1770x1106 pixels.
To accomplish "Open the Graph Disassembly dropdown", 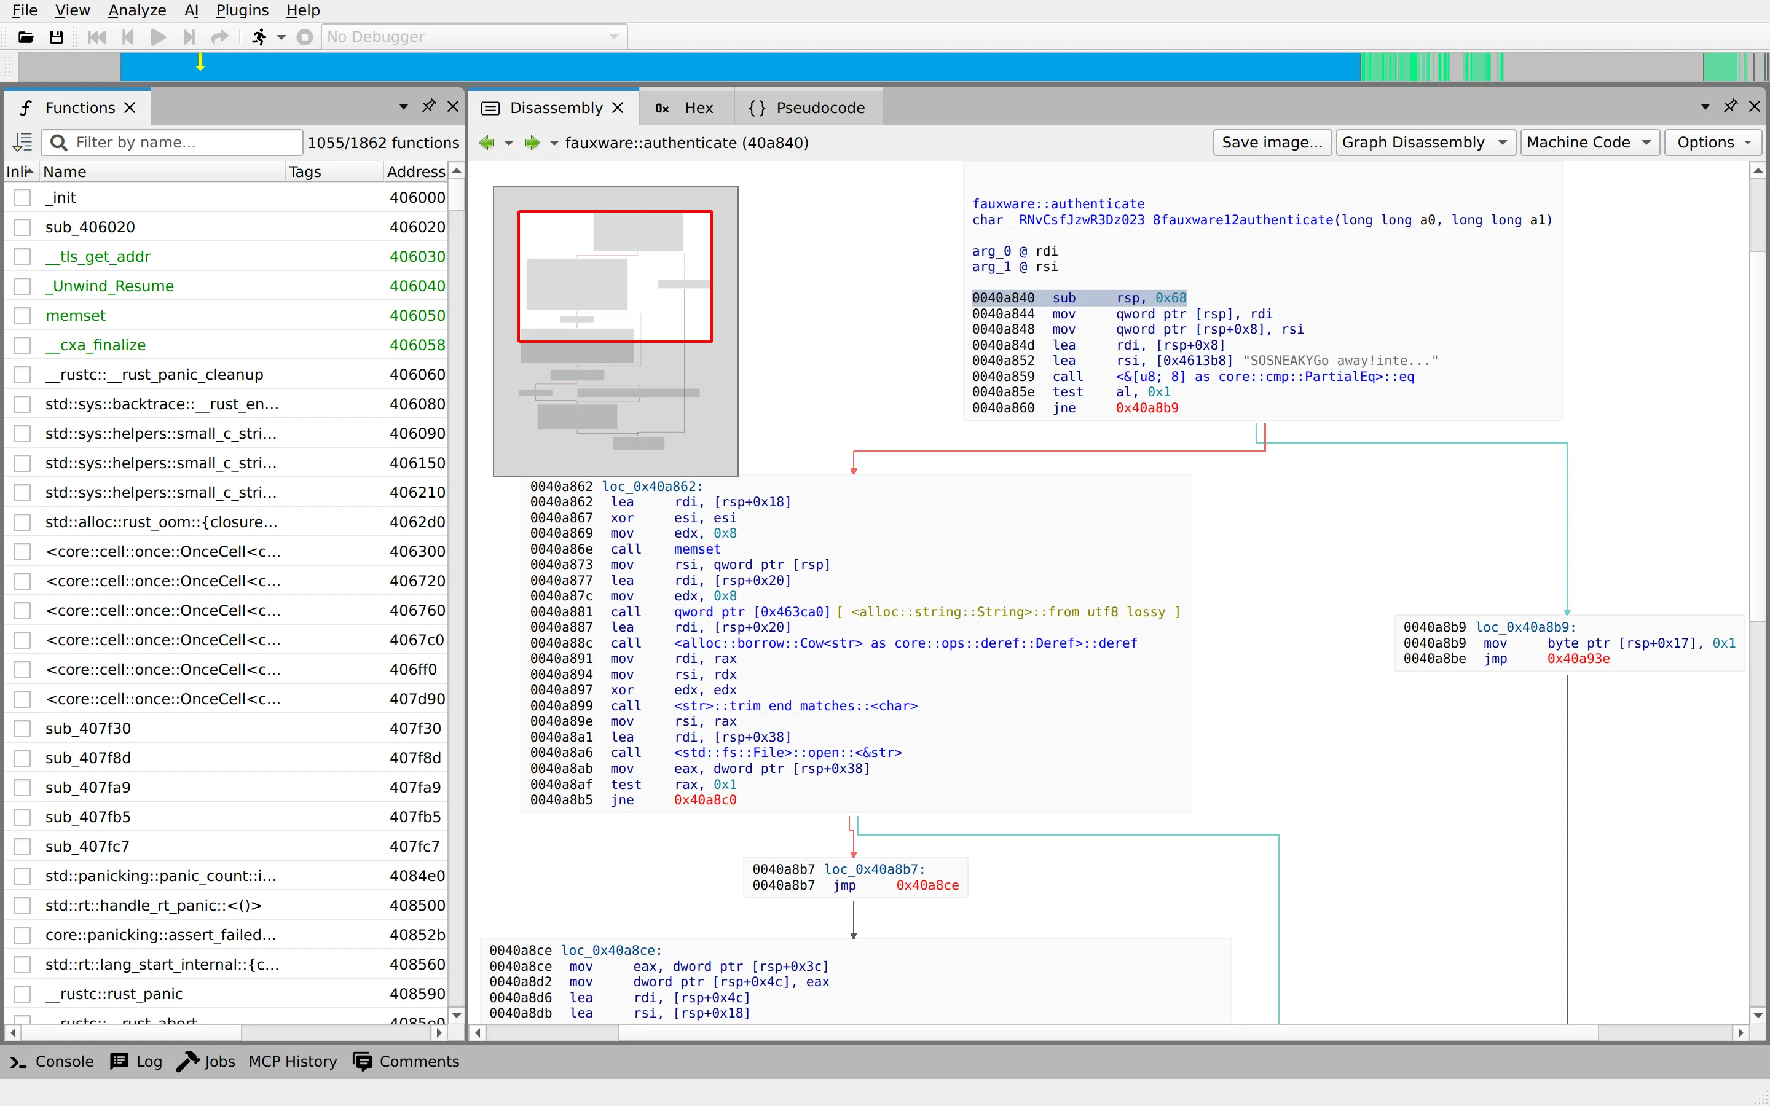I will tap(1425, 143).
